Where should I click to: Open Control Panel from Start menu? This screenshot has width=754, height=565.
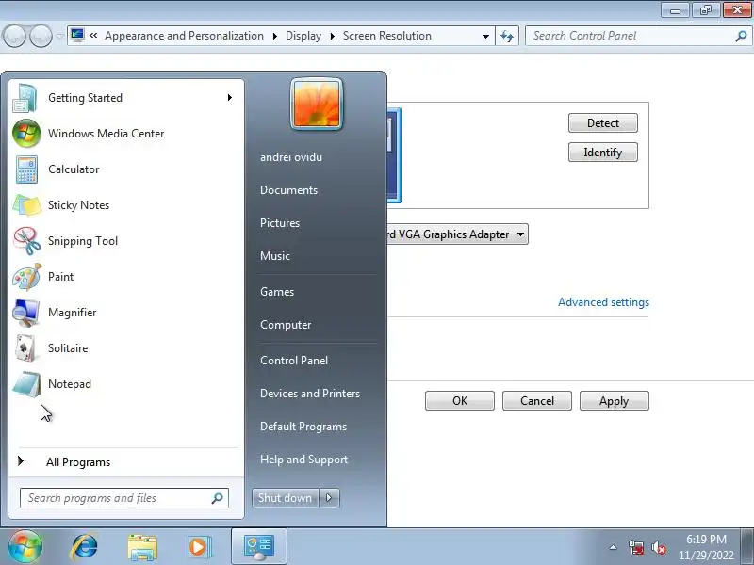[x=294, y=361]
